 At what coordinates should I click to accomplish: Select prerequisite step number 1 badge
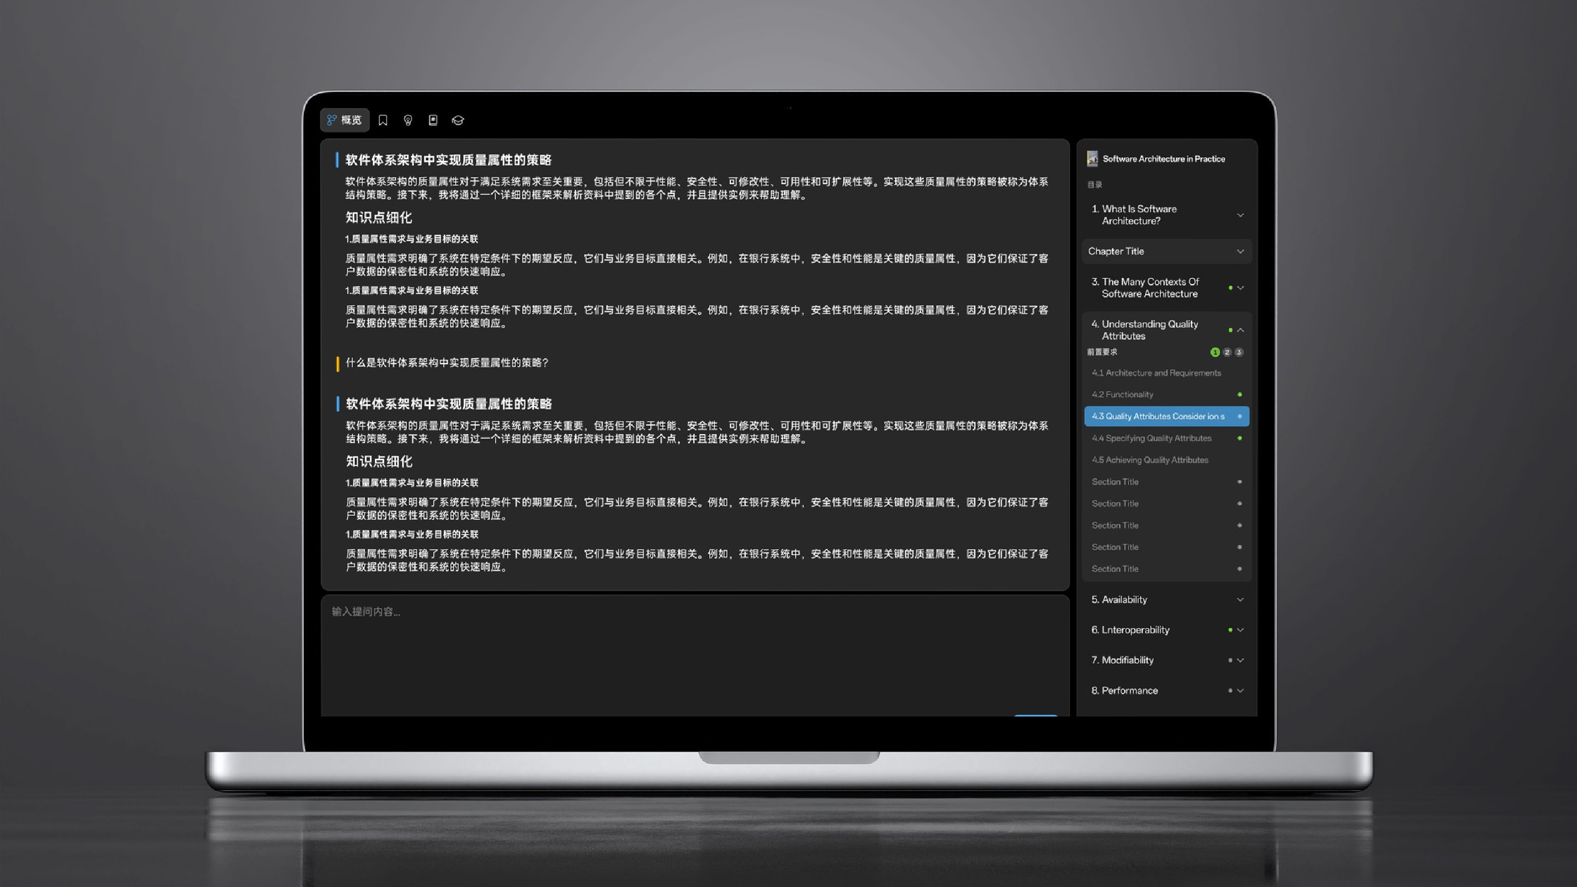click(1215, 352)
